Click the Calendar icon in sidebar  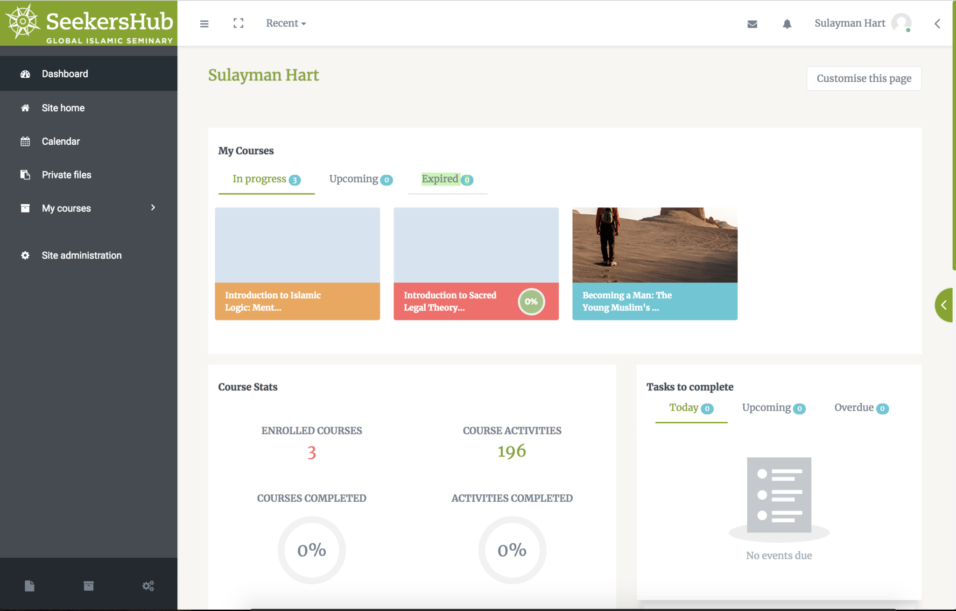click(25, 142)
